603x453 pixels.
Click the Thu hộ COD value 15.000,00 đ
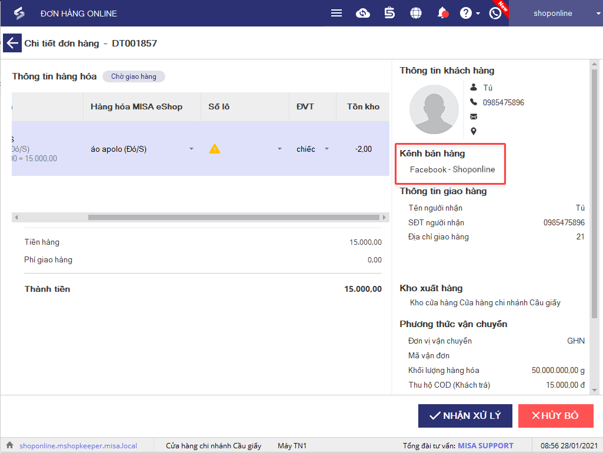[565, 385]
